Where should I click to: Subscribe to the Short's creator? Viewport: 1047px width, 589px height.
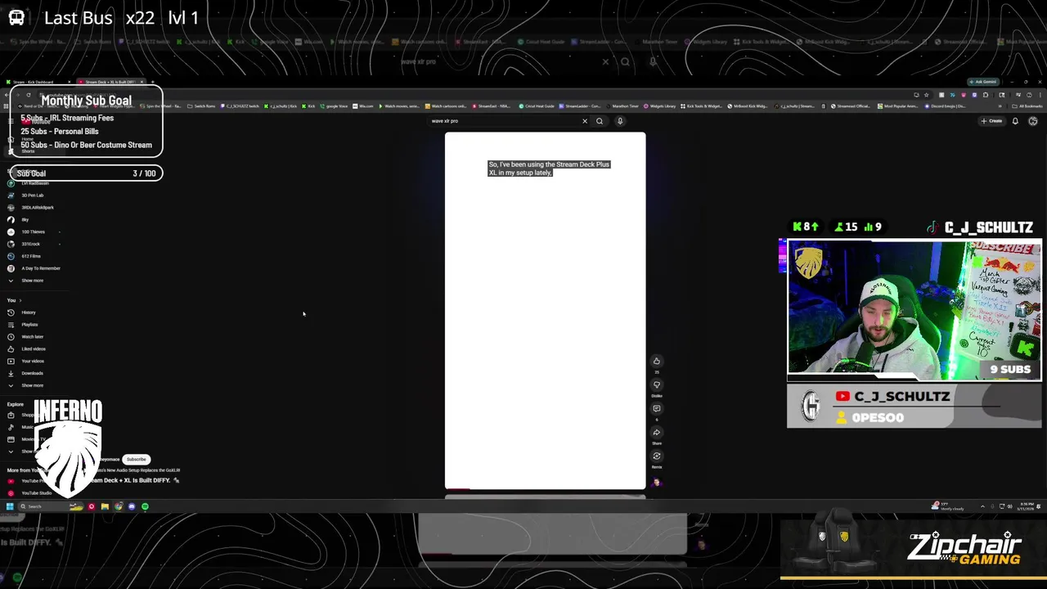[137, 459]
